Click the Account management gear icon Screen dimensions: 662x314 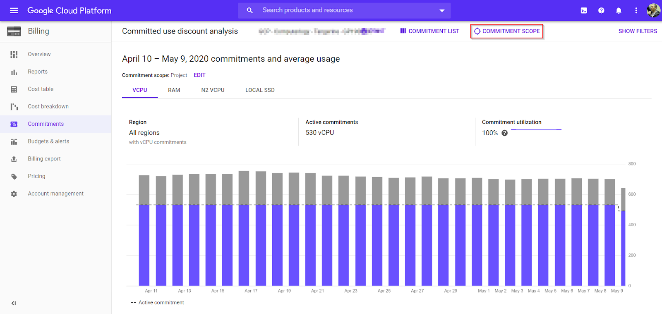click(14, 194)
